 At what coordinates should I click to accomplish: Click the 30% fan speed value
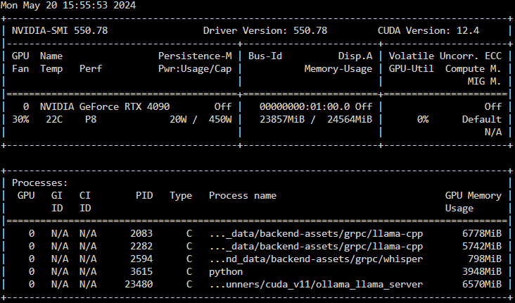[20, 119]
